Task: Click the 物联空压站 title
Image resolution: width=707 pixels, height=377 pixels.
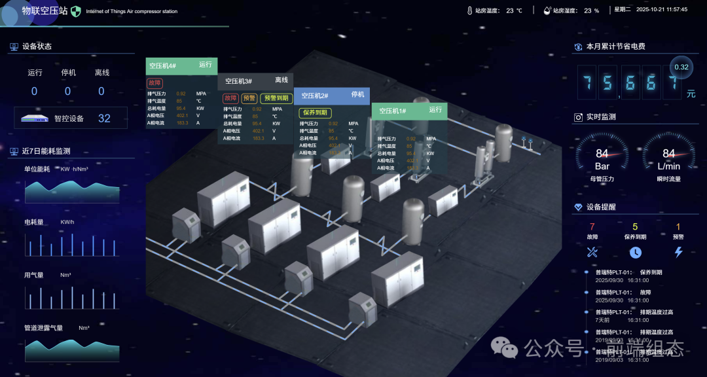Action: [45, 11]
